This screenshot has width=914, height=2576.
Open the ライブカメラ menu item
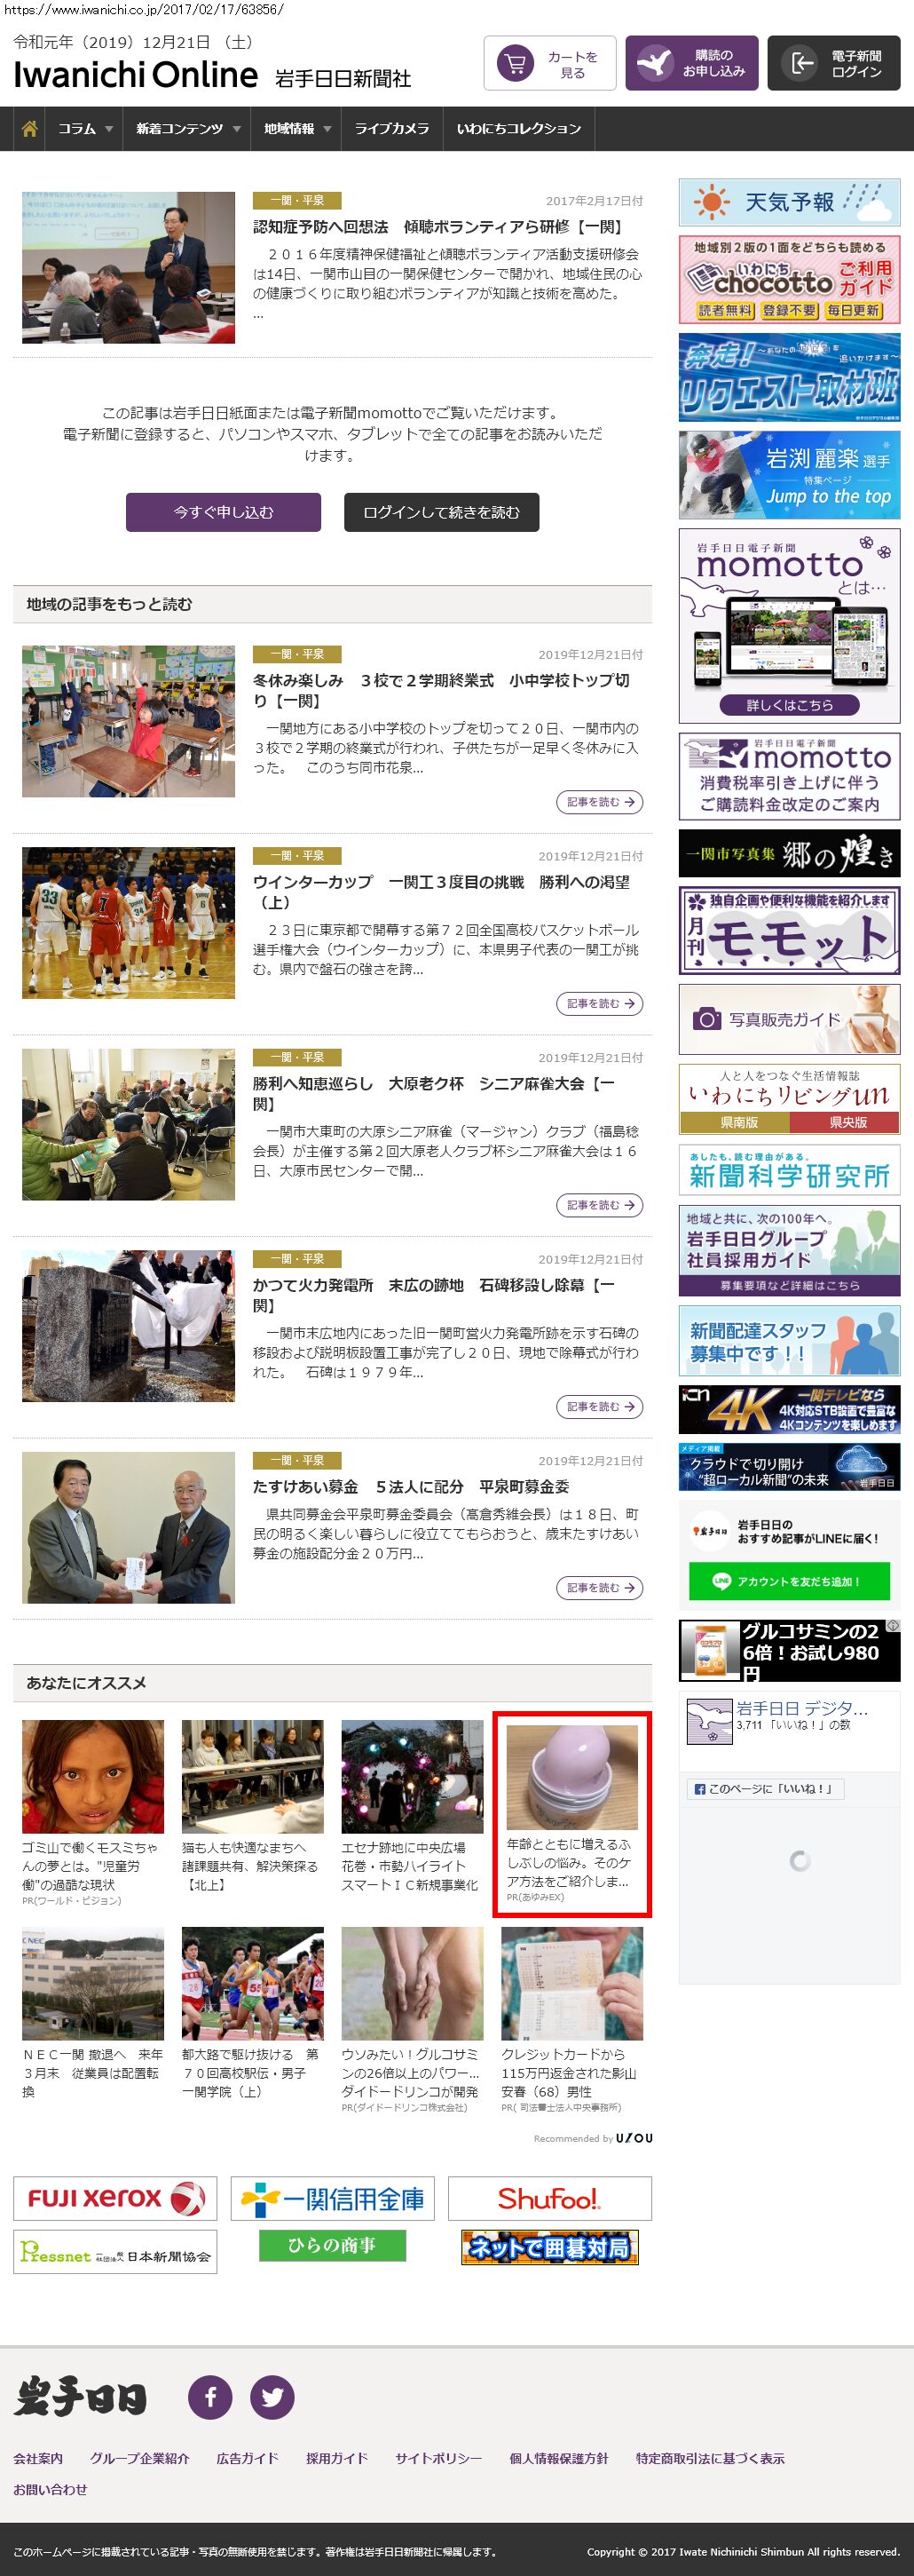click(x=391, y=129)
